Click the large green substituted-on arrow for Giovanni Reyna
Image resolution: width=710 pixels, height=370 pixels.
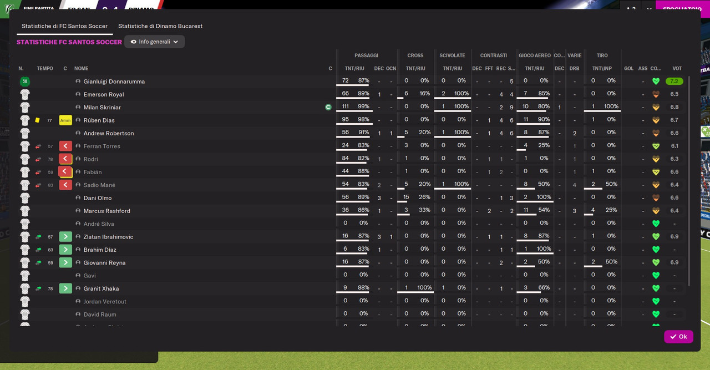click(65, 262)
